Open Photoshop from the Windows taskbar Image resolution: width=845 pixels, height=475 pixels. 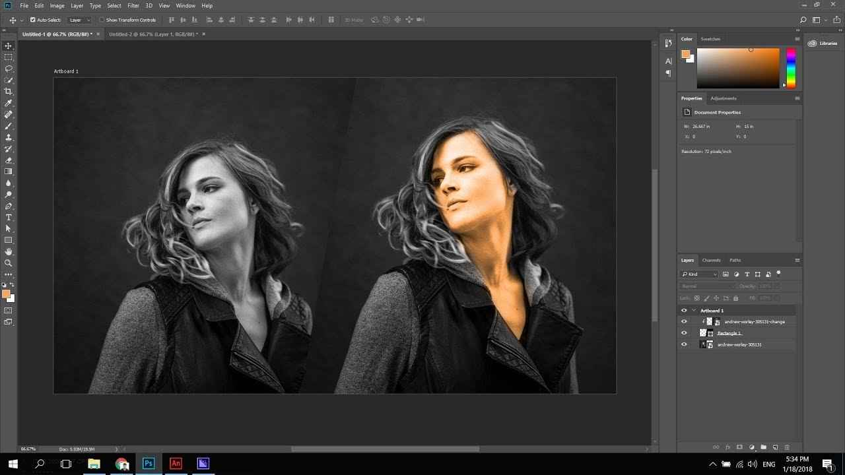click(149, 463)
